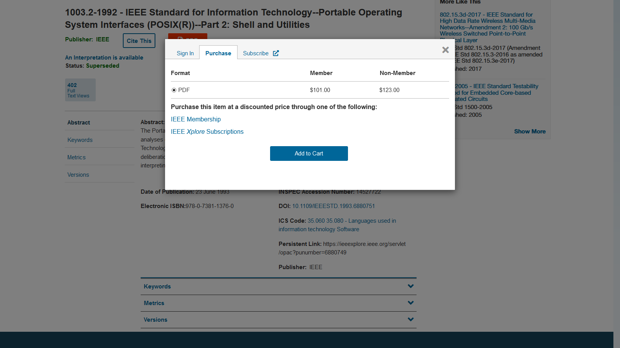Switch to the Sign In tab
620x348 pixels.
(x=185, y=53)
